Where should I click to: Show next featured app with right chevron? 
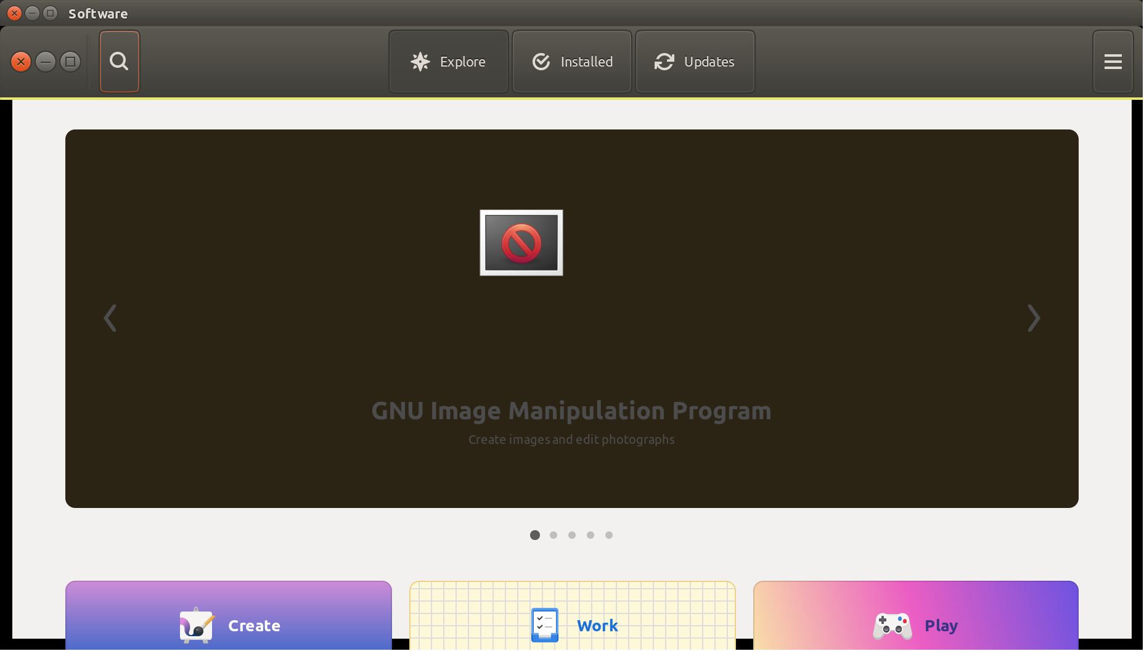(1034, 318)
